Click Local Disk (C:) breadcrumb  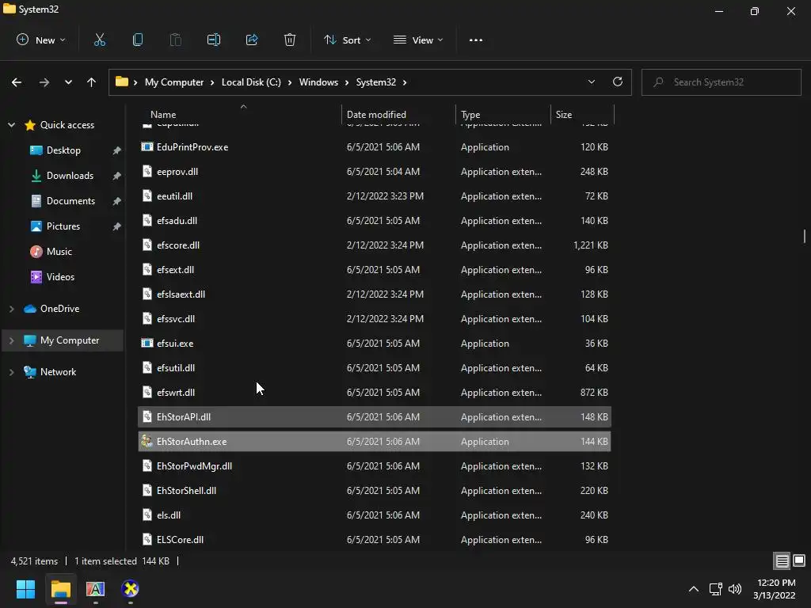(x=251, y=82)
